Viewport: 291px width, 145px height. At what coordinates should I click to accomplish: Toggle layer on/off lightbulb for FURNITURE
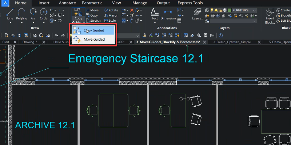click(x=212, y=10)
